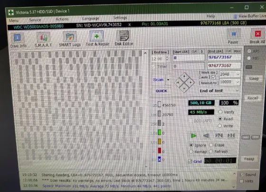Click the Pause scan icon
The width and height of the screenshot is (266, 192).
(234, 34)
